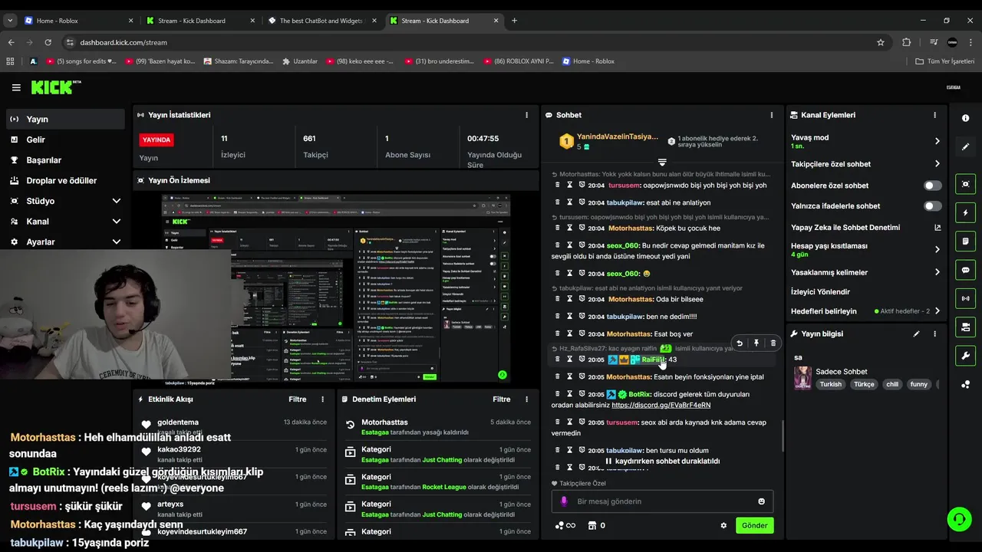The image size is (982, 552).
Task: Open the discord.gg/EVaBrF4eRN link
Action: click(661, 405)
